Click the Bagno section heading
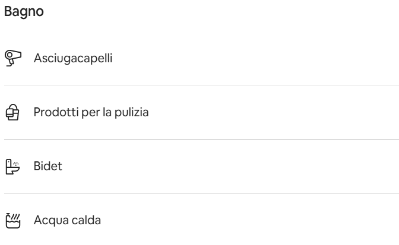The height and width of the screenshot is (245, 399). pyautogui.click(x=24, y=12)
